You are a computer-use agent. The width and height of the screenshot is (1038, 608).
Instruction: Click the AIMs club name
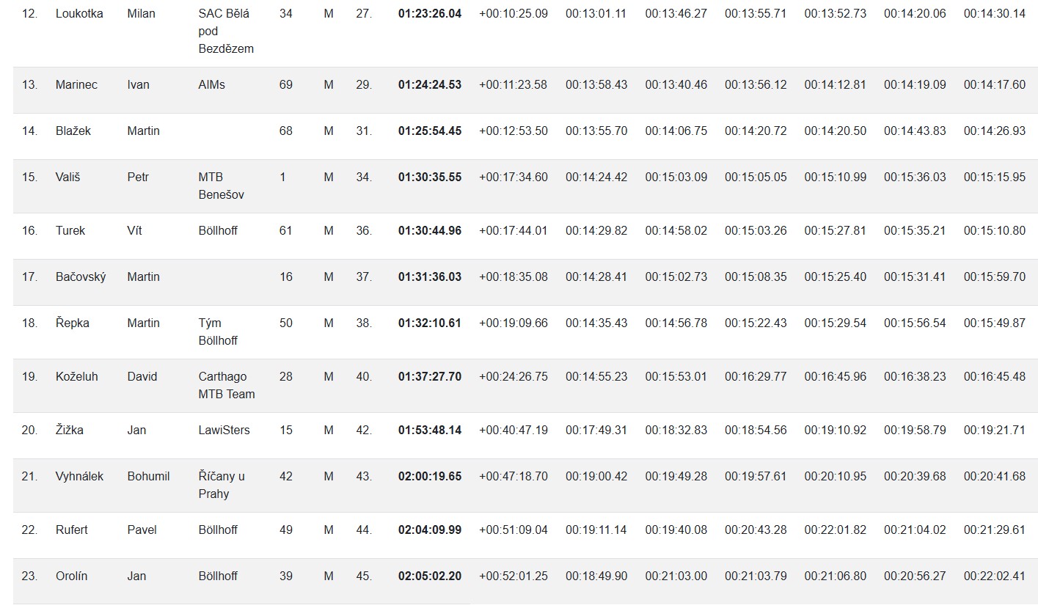coord(212,85)
